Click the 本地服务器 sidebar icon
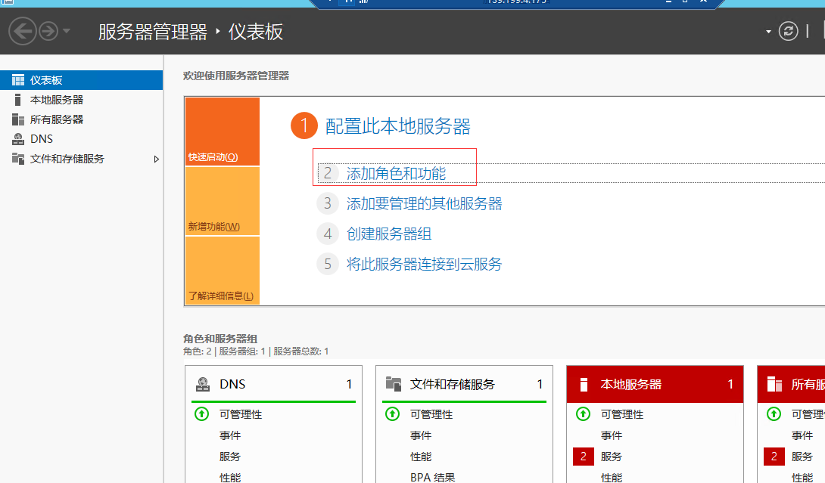825x483 pixels. [x=18, y=100]
